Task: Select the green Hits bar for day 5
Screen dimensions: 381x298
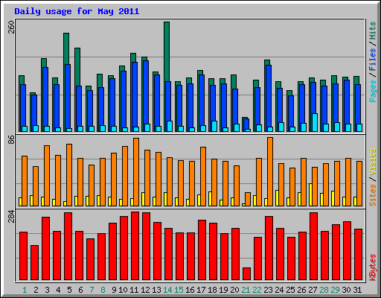Action: click(66, 48)
